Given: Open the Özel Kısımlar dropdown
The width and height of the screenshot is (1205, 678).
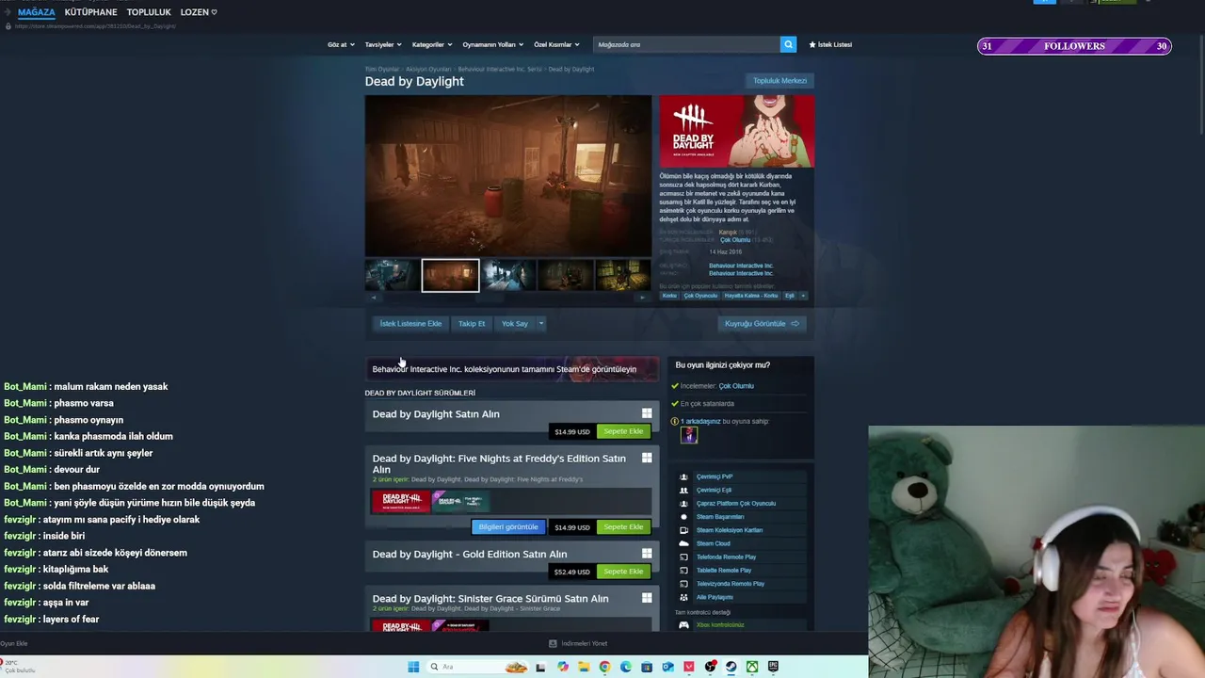Looking at the screenshot, I should click(x=556, y=44).
